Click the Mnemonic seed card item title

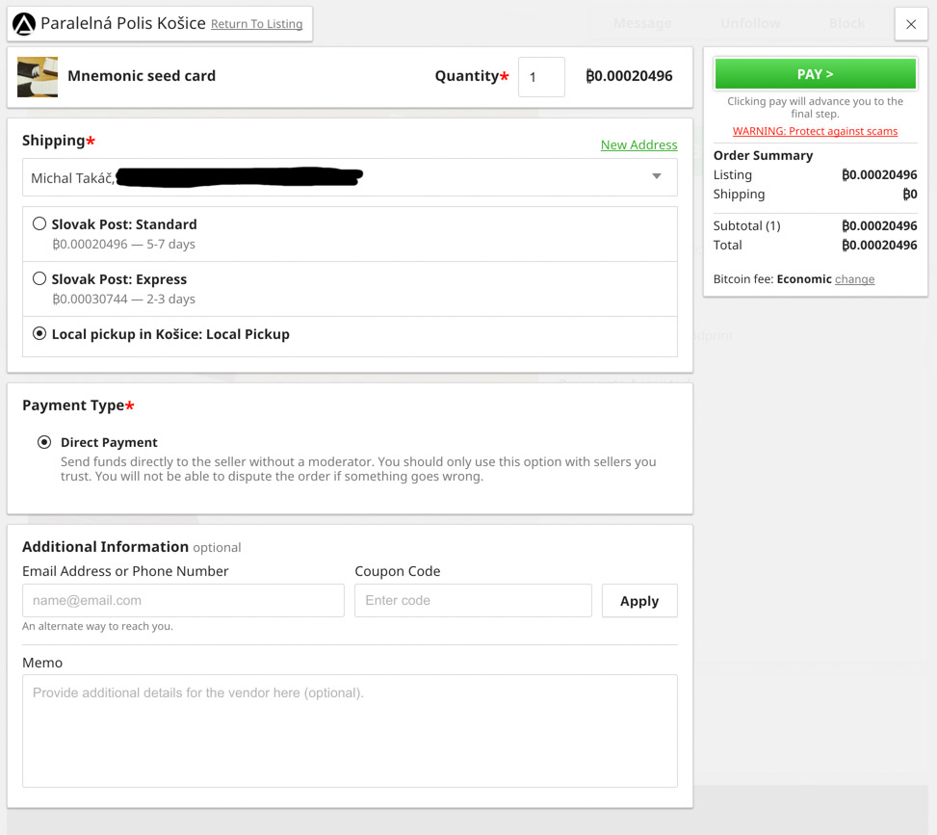142,76
